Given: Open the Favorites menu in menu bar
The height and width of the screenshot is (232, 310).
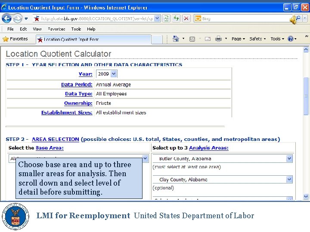Looking at the screenshot, I should click(x=56, y=29).
